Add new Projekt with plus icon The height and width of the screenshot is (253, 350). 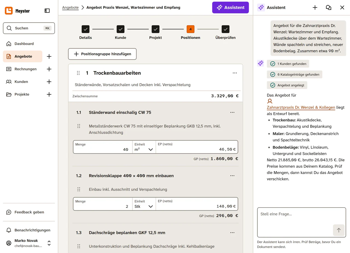pos(49,94)
